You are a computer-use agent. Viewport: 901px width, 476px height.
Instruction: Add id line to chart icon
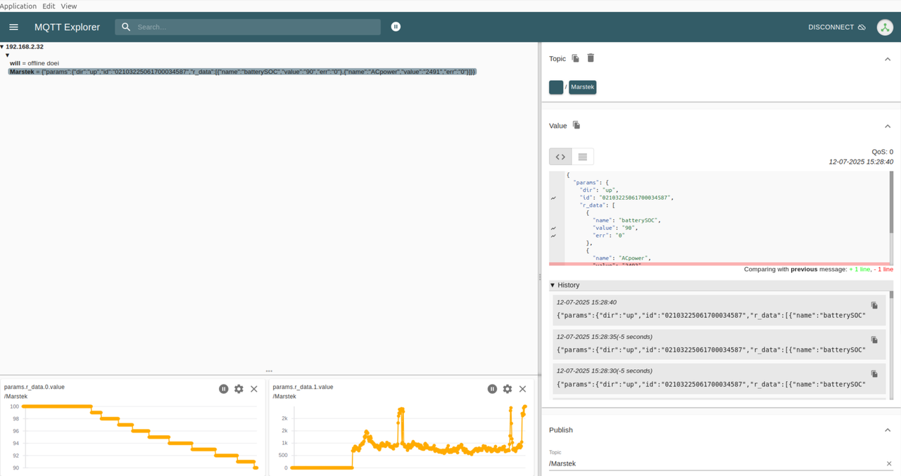553,198
